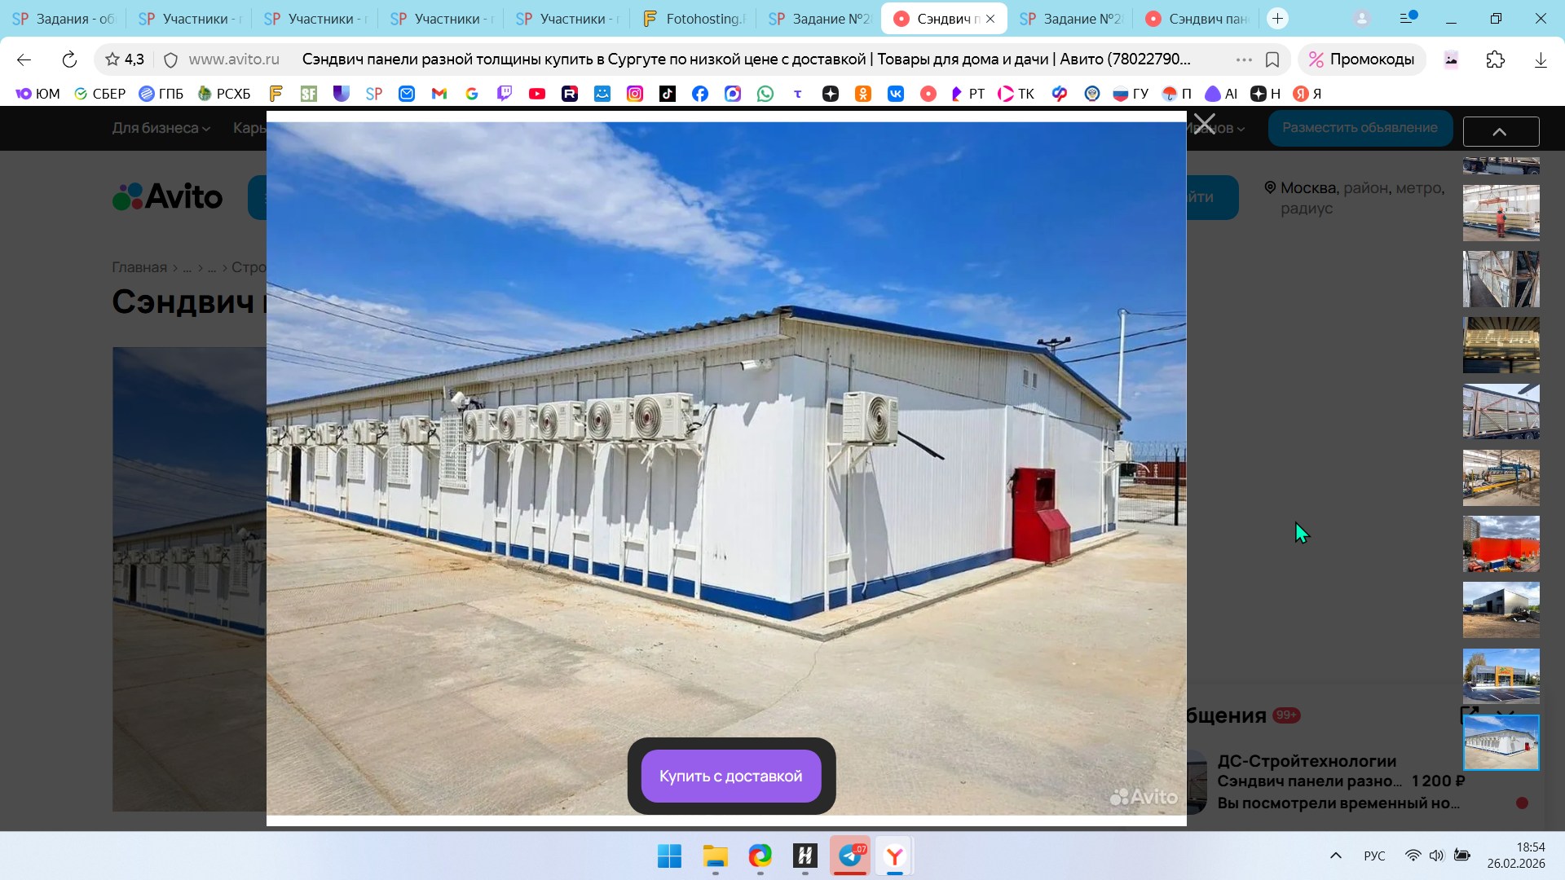The image size is (1565, 880).
Task: Open WhatsApp bookmark icon
Action: click(765, 94)
